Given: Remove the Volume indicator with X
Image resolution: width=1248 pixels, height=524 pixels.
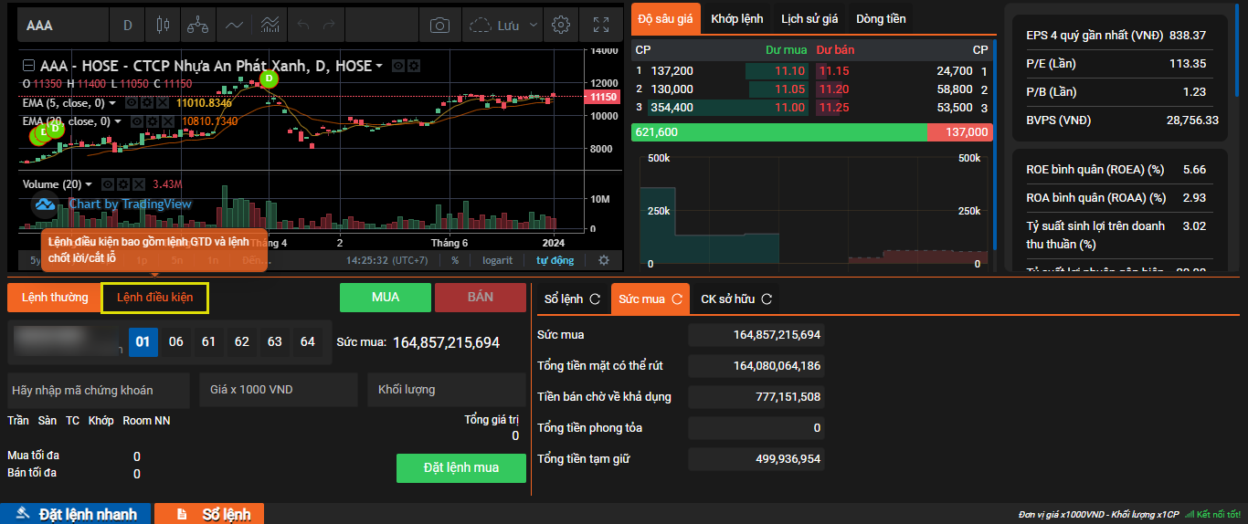Looking at the screenshot, I should click(x=138, y=183).
